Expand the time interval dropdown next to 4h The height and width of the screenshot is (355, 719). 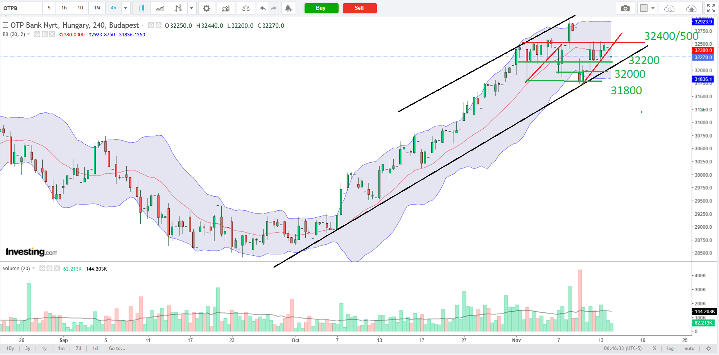[x=126, y=8]
